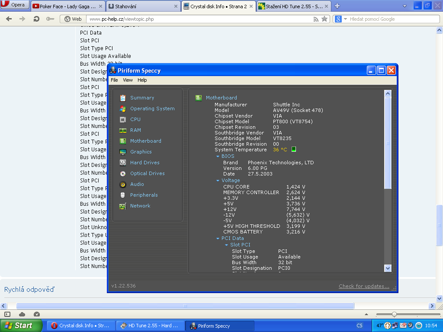
Task: Click the Rychlá odpověď heading
Action: 29,289
